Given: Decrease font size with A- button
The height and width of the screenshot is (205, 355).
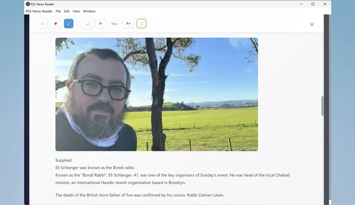Looking at the screenshot, I should click(x=101, y=23).
